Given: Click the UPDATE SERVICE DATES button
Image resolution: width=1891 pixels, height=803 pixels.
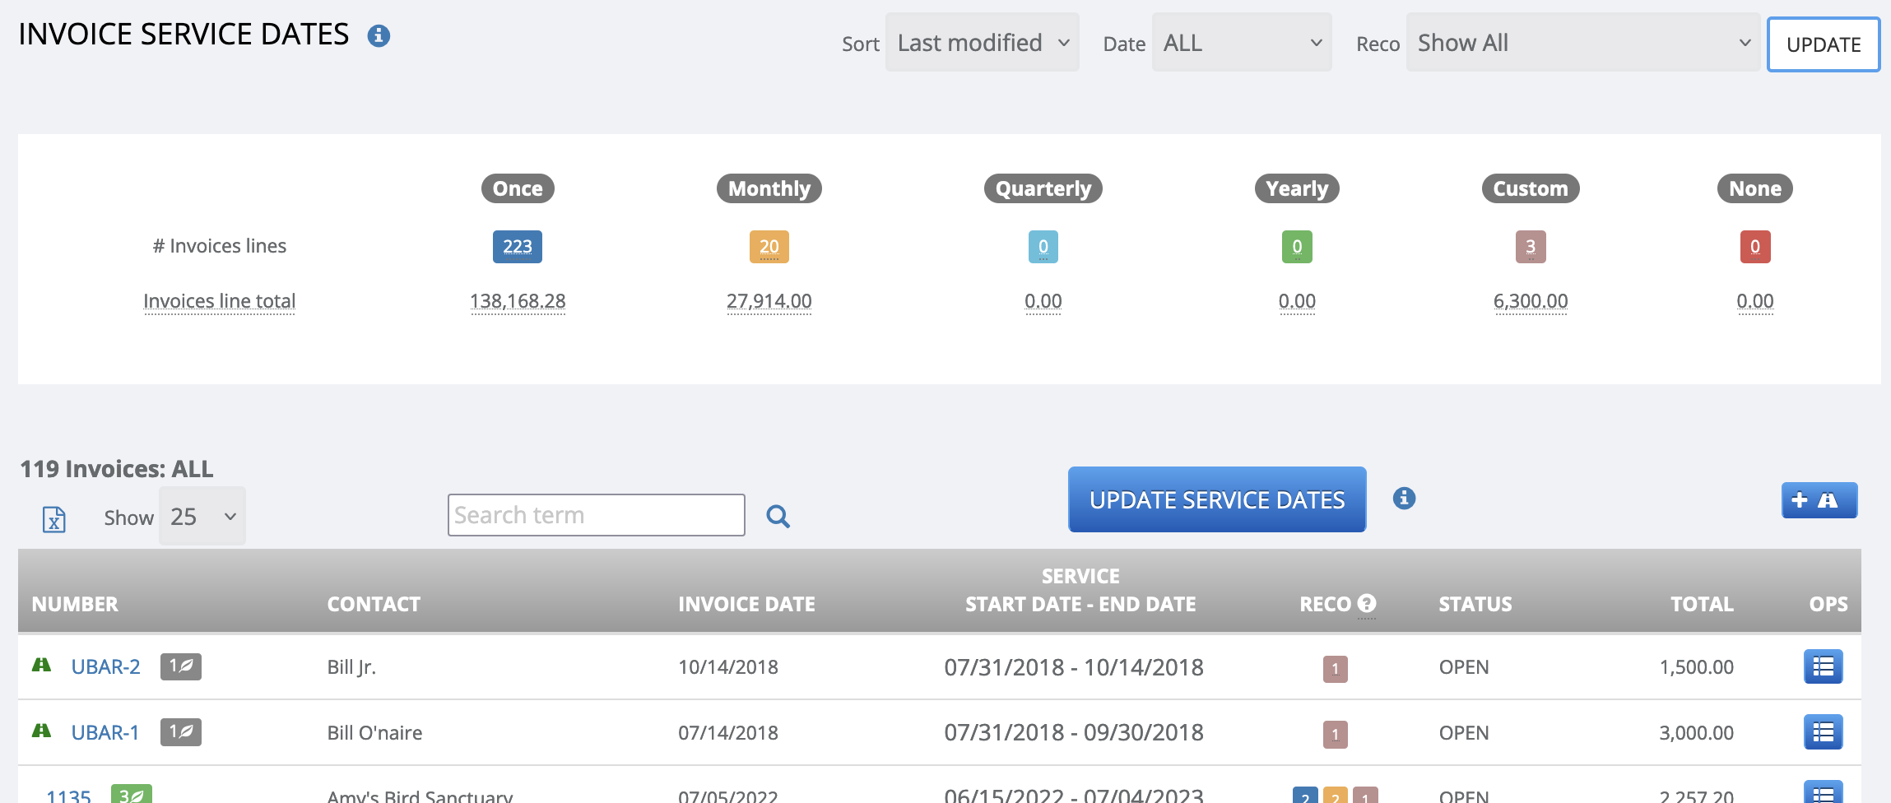Looking at the screenshot, I should tap(1217, 499).
